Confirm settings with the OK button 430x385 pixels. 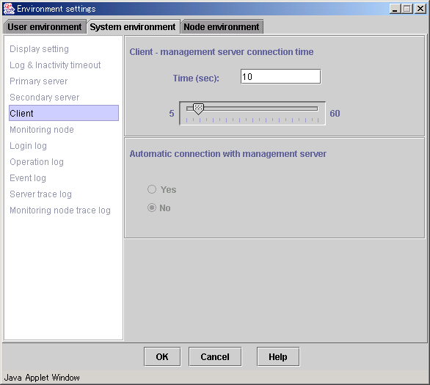coord(162,357)
